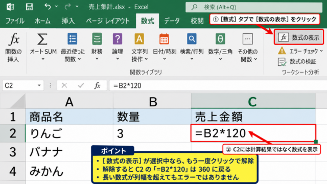Select column B header

click(x=152, y=101)
